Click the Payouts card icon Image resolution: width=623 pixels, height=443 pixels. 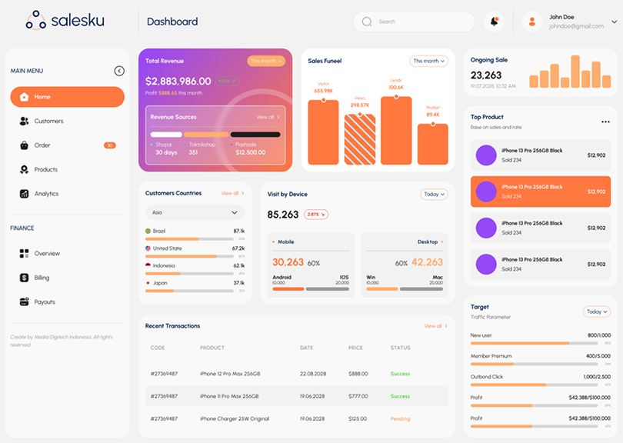[x=24, y=302]
